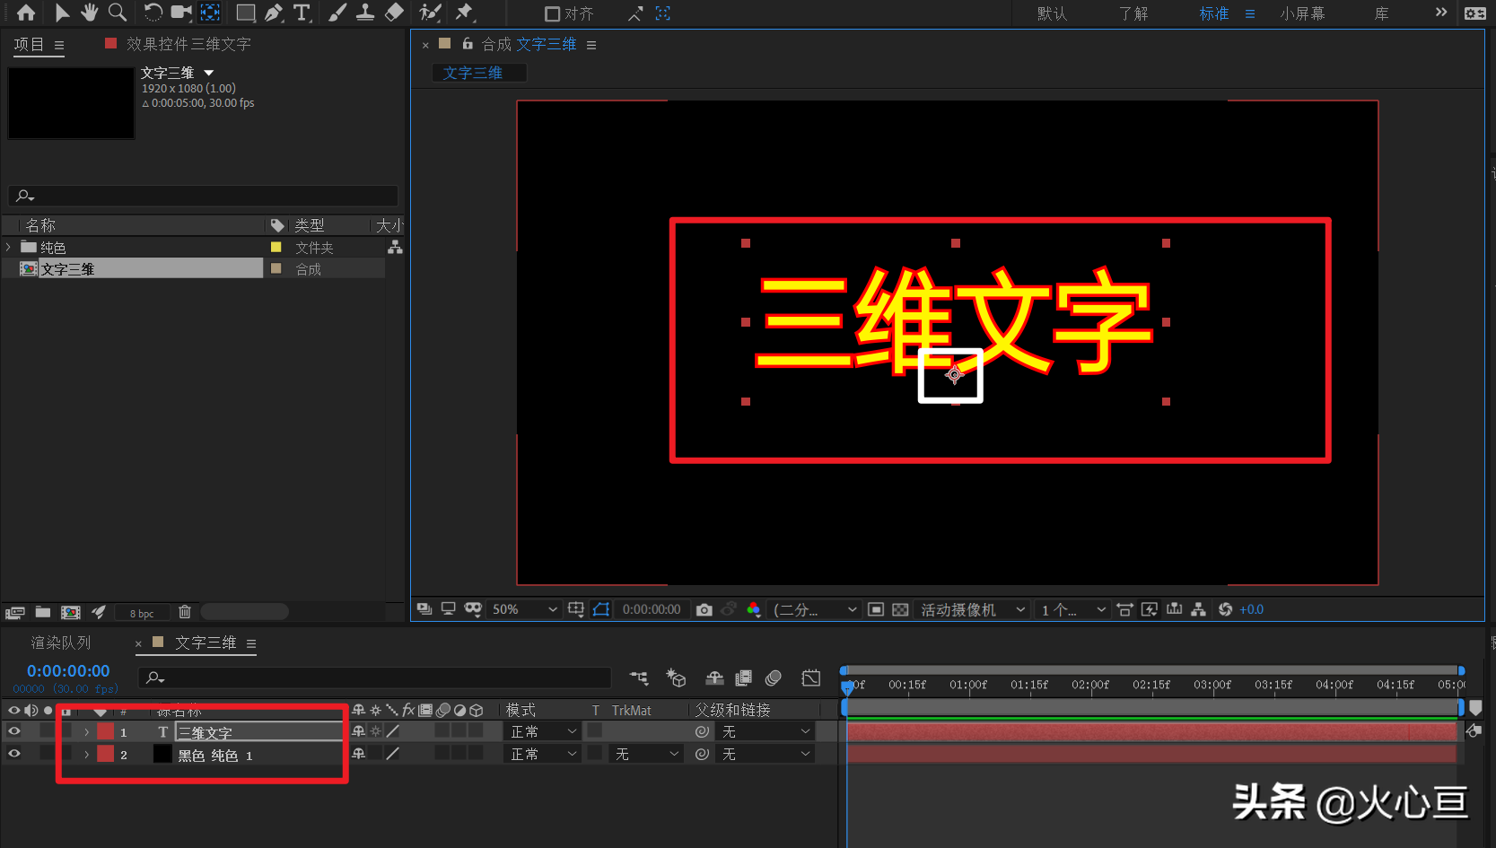This screenshot has width=1496, height=848.
Task: Open the 1 个... view layout dropdown
Action: (1072, 609)
